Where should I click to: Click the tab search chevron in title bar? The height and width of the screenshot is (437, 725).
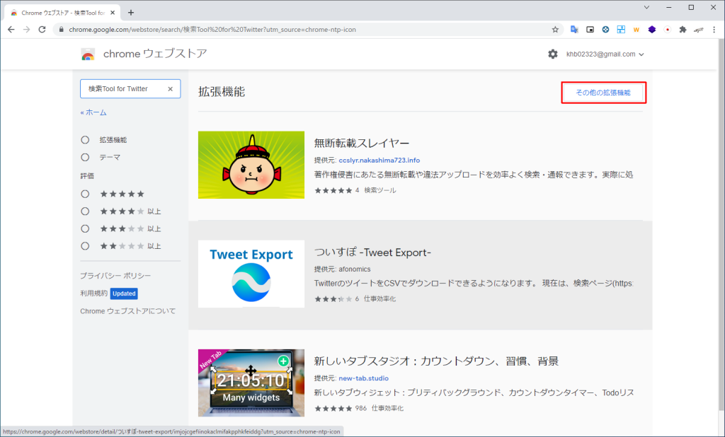pos(646,7)
